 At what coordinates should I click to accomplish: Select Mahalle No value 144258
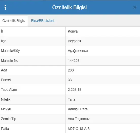(x=74, y=61)
